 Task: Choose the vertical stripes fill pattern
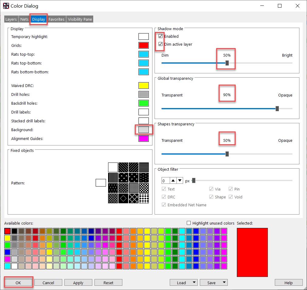tap(113, 177)
